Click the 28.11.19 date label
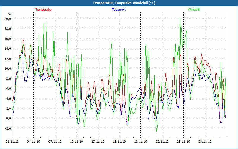 (x=205, y=142)
